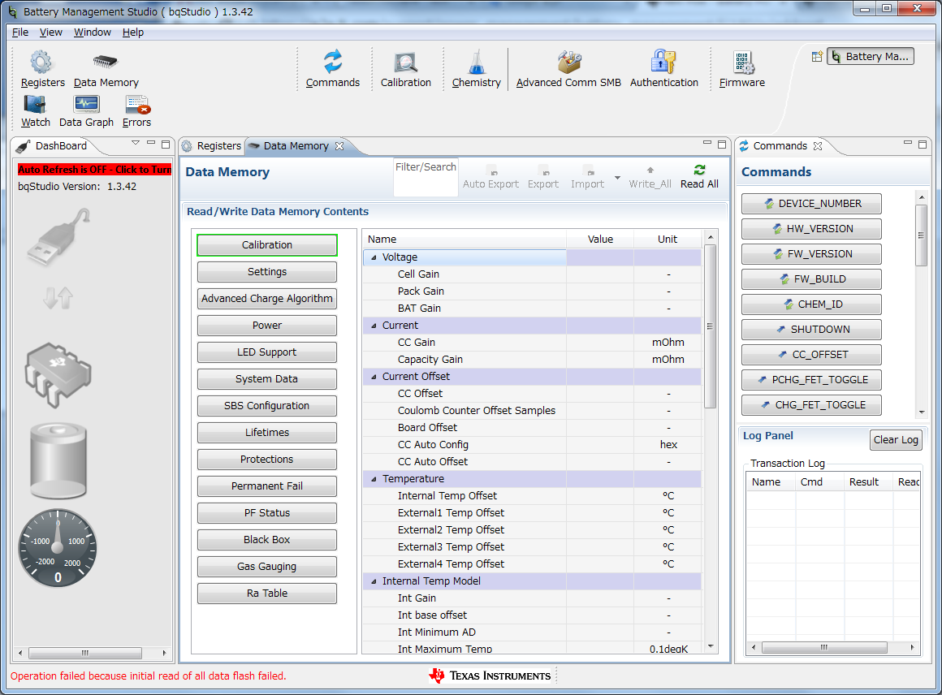Click the Transaction Log horizontal scrollbar
The width and height of the screenshot is (942, 695).
pos(824,648)
